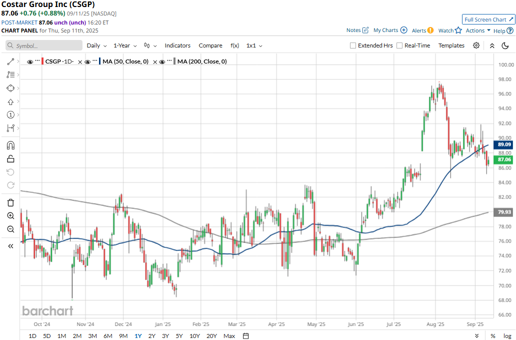Toggle the lock drawings padlock
Viewport: 516px width, 340px height.
pos(10,159)
